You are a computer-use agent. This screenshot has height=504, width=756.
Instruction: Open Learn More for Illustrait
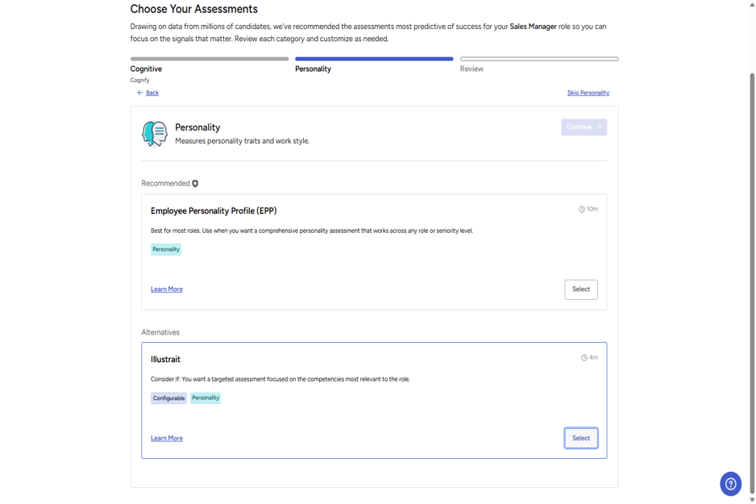[x=167, y=438]
